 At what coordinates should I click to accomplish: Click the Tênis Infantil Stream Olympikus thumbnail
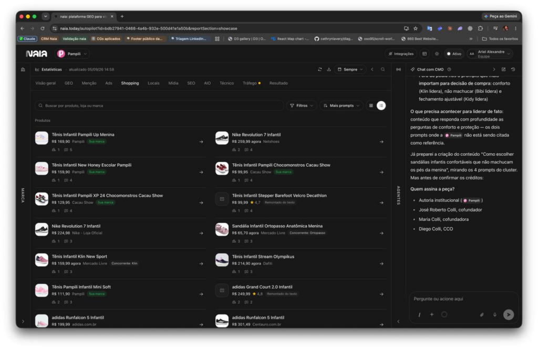[222, 260]
